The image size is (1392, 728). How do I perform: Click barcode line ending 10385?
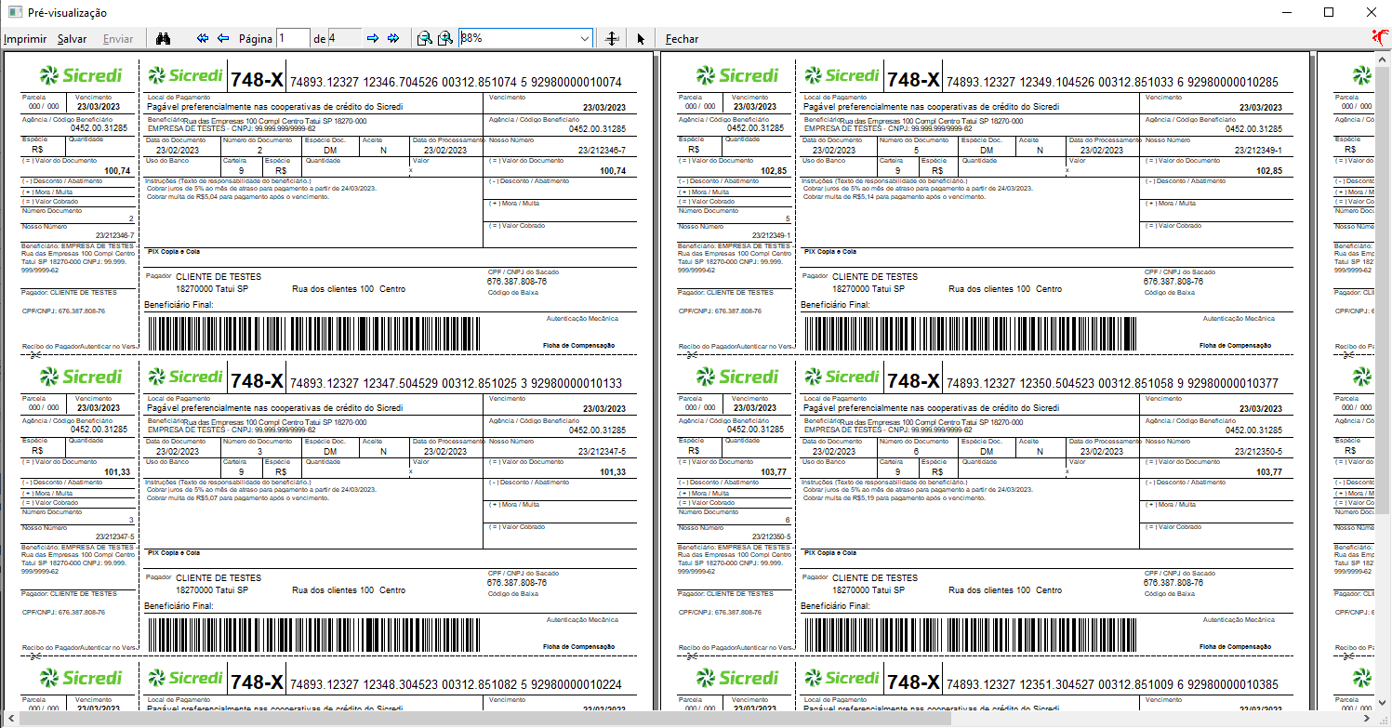tap(1113, 685)
